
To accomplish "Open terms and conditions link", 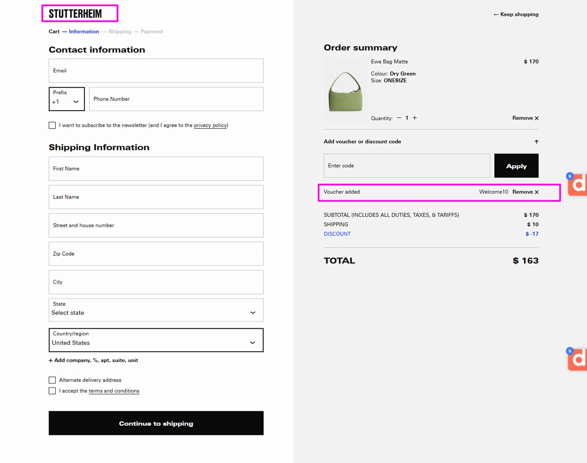I will (114, 391).
